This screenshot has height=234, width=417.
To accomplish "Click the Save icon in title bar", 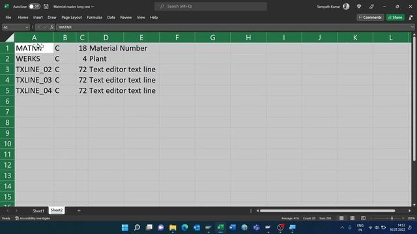I will (x=46, y=6).
